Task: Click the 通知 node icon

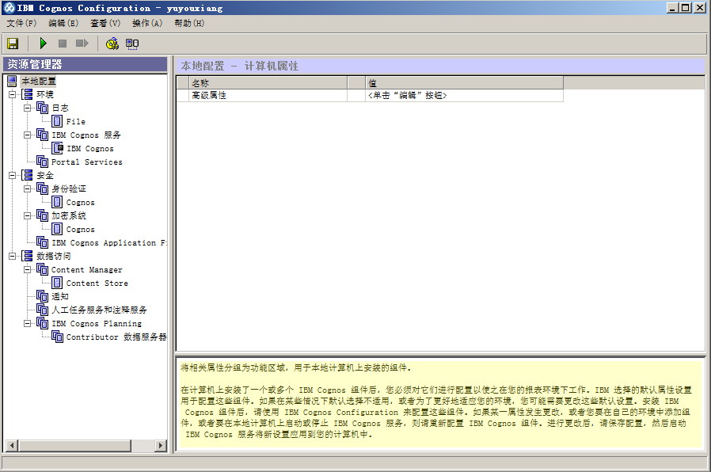Action: 42,296
